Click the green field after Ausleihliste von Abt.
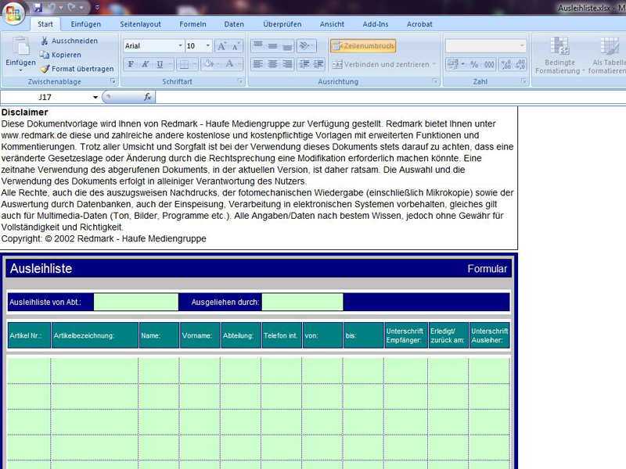 136,302
